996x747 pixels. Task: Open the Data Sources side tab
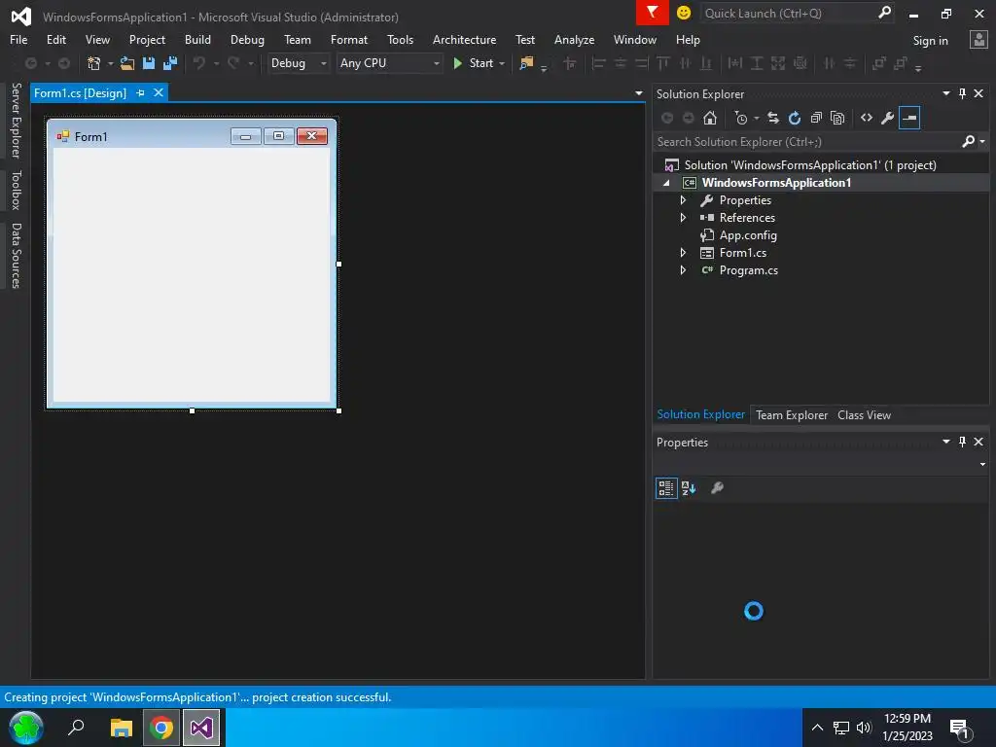(16, 256)
